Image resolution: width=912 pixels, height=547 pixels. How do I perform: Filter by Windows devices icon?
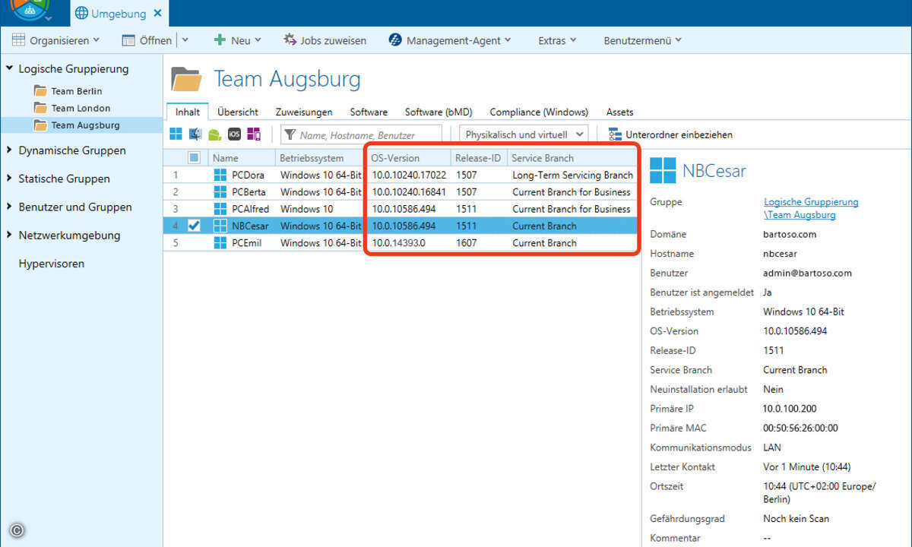pos(176,134)
